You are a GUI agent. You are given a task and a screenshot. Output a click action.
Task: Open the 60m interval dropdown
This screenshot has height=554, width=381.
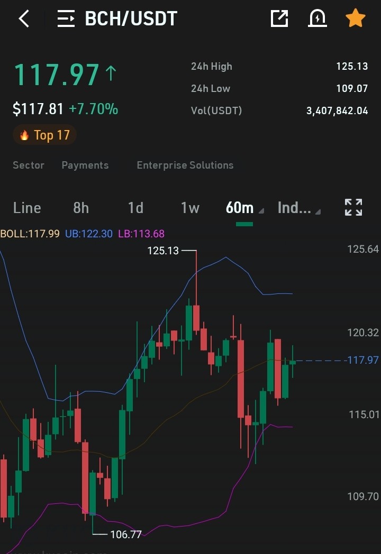[245, 208]
